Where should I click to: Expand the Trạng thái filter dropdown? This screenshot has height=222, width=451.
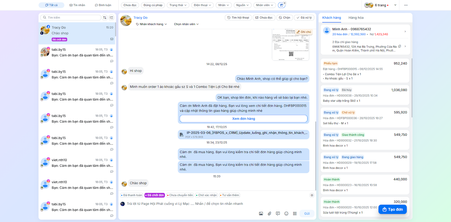click(178, 5)
